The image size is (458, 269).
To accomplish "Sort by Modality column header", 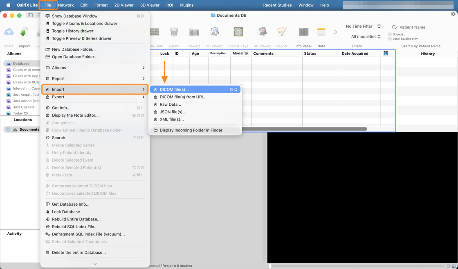I will tap(241, 53).
